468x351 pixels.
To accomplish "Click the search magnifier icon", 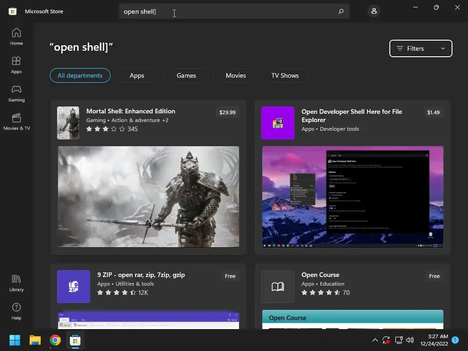I will click(x=341, y=11).
